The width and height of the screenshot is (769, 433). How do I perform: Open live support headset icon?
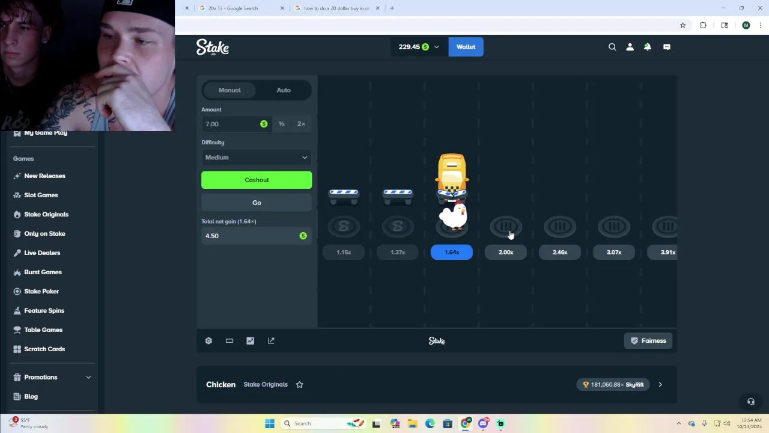pyautogui.click(x=751, y=402)
